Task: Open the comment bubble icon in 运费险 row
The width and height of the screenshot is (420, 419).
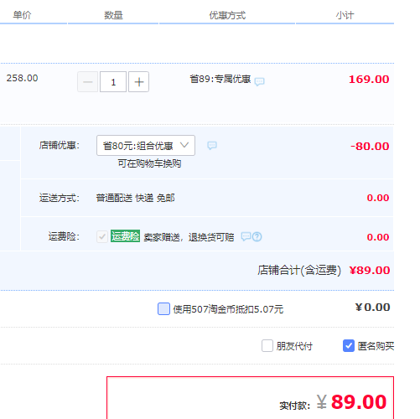Action: (x=246, y=236)
